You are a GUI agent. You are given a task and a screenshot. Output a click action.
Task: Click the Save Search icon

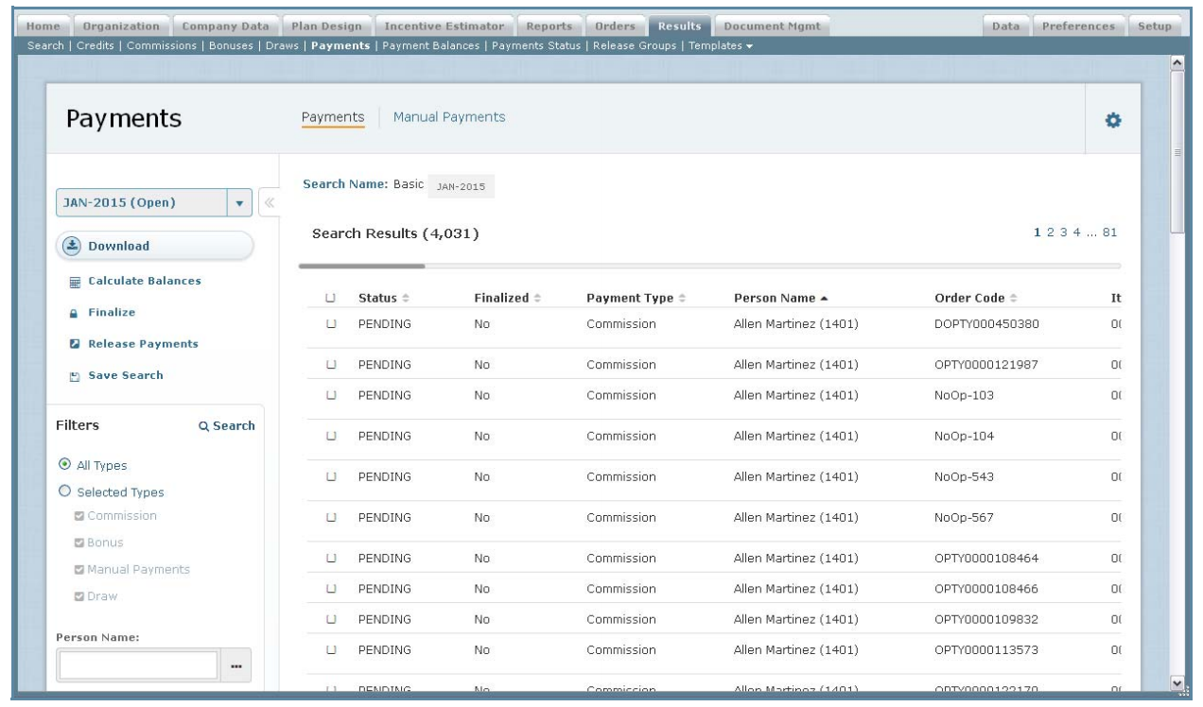64,376
